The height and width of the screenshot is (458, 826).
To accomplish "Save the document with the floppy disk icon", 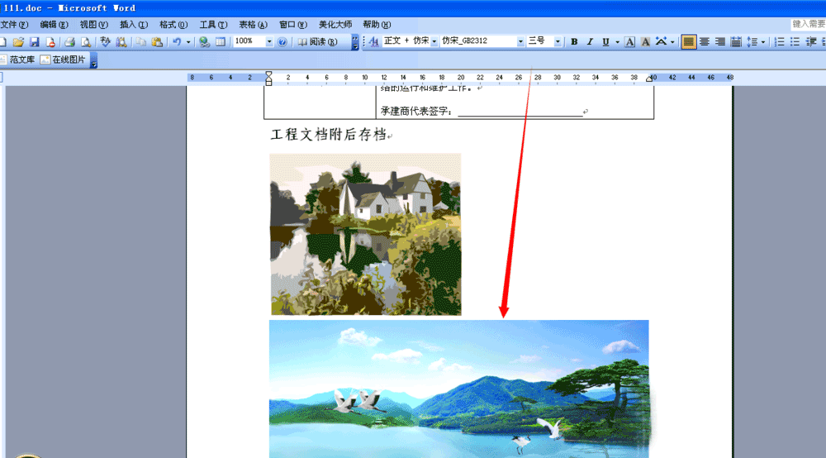I will [34, 41].
